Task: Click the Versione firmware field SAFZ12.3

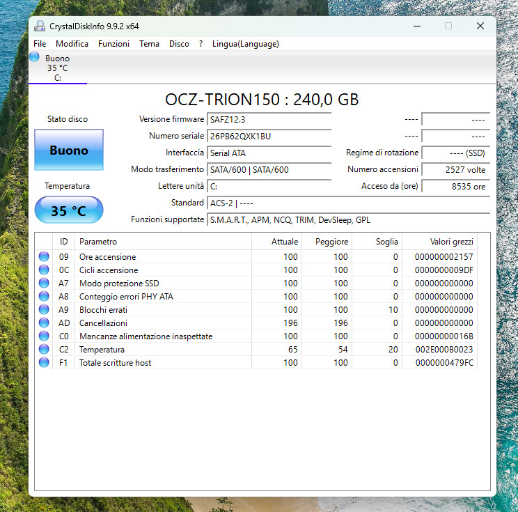Action: click(269, 119)
